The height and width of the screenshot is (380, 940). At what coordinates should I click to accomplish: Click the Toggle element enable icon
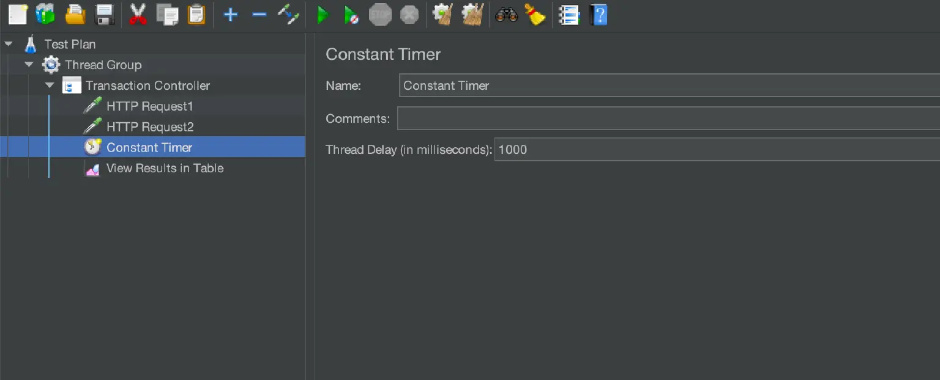point(288,14)
